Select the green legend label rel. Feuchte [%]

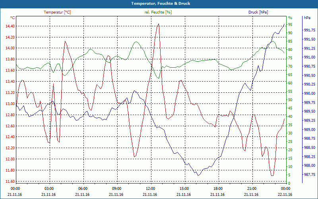pyautogui.click(x=158, y=12)
